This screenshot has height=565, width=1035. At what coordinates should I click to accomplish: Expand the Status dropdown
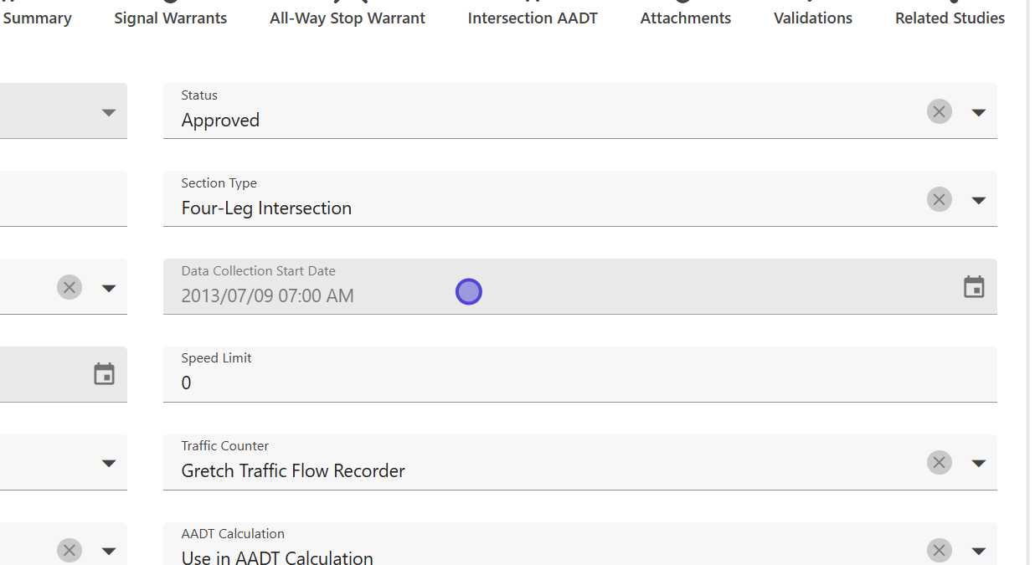click(978, 112)
